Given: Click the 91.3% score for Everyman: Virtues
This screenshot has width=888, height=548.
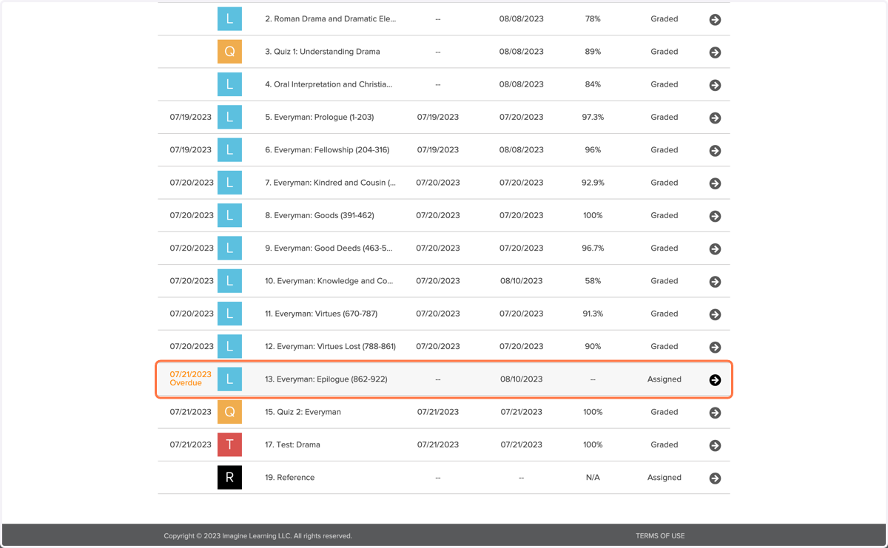Looking at the screenshot, I should (593, 314).
